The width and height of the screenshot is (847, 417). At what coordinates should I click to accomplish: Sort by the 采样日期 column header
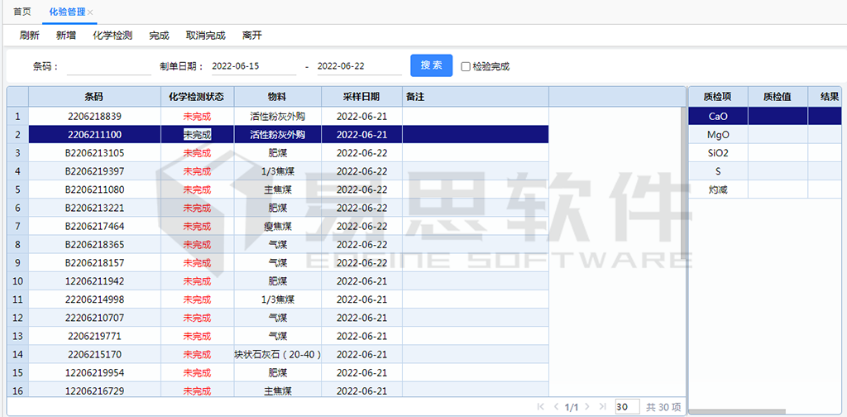click(x=361, y=97)
